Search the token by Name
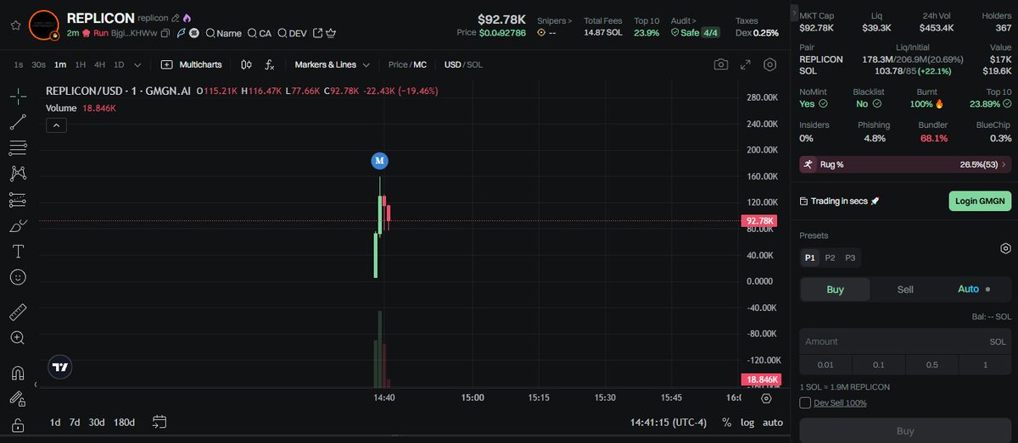Screen dimensions: 1018x443 (x=223, y=33)
